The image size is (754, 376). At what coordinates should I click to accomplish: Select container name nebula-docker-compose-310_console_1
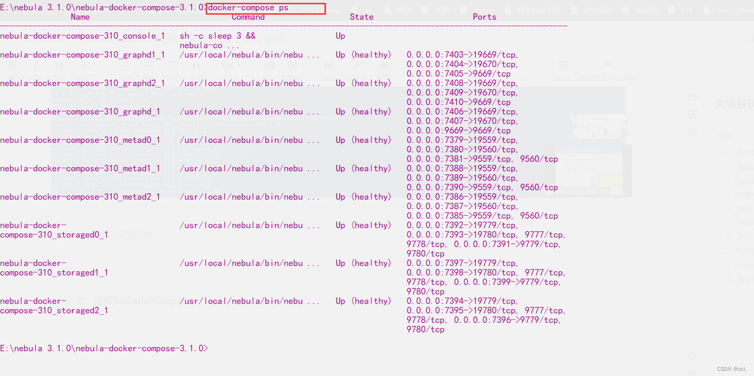pyautogui.click(x=82, y=36)
